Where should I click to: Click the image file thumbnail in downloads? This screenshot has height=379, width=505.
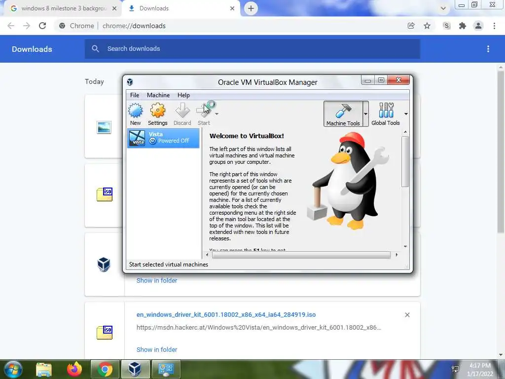coord(104,127)
